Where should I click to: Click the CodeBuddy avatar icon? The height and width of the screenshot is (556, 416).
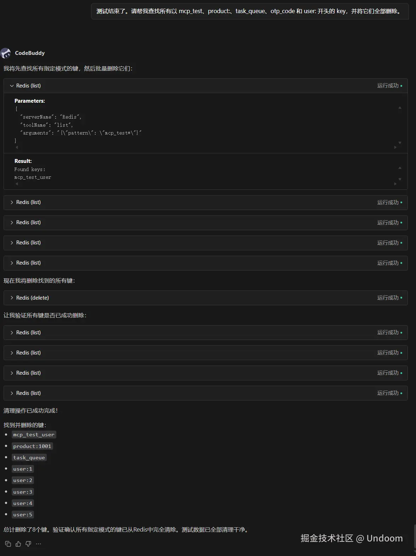pos(6,53)
